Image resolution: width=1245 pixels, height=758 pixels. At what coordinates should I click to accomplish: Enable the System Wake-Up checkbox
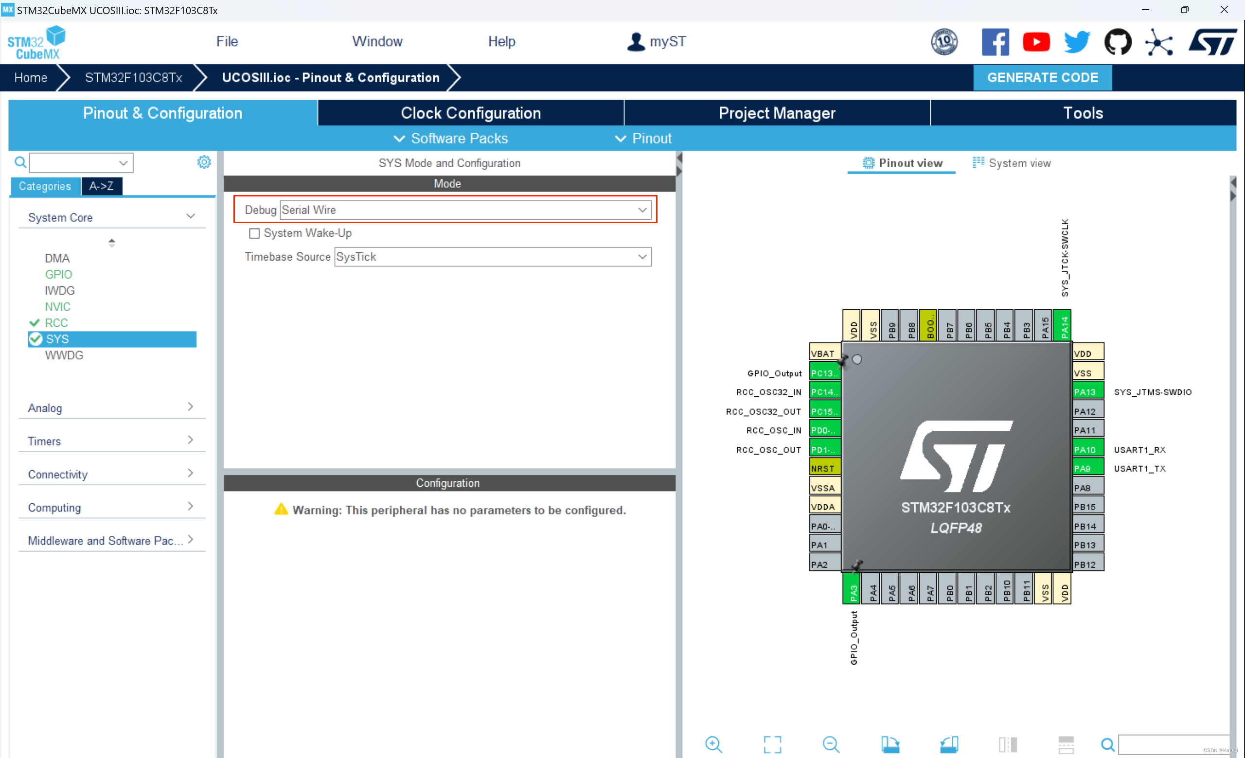pos(254,233)
